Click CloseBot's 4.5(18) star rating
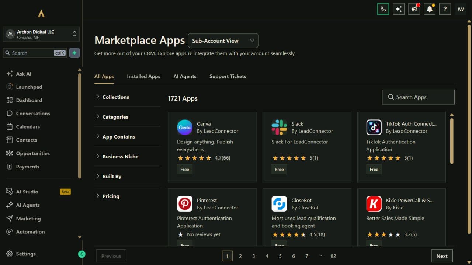The height and width of the screenshot is (265, 472). pos(298,234)
